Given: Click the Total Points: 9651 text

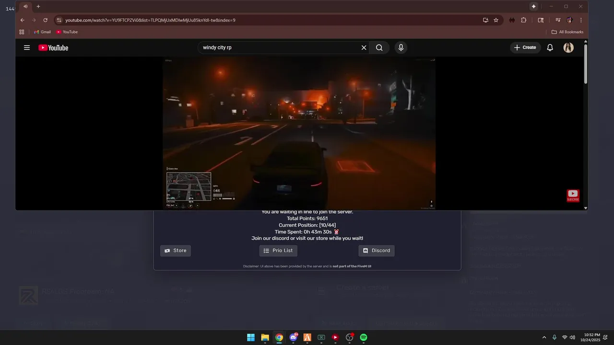Looking at the screenshot, I should point(307,218).
